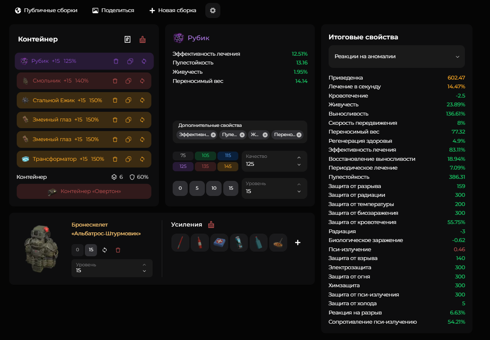Remove the Эффективн... property chip
This screenshot has height=340, width=490.
(x=213, y=135)
